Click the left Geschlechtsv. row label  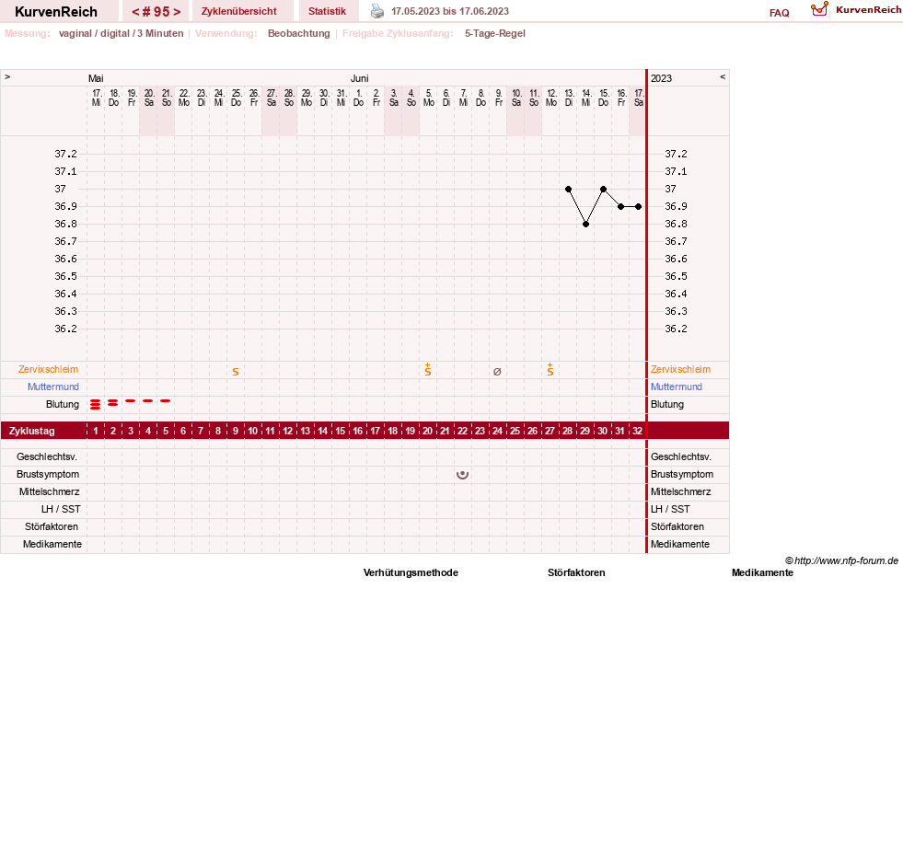[x=47, y=457]
